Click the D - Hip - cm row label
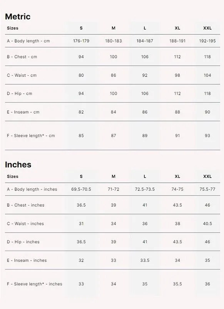Screen dimensions: 224x309 pyautogui.click(x=19, y=93)
